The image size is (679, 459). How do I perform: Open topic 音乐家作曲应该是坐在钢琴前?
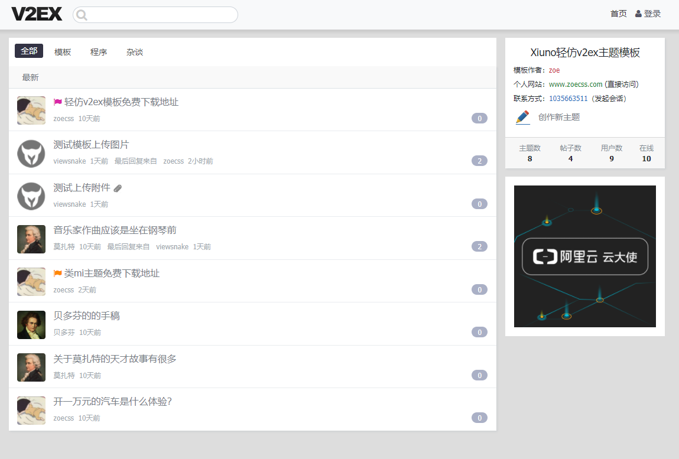[115, 230]
